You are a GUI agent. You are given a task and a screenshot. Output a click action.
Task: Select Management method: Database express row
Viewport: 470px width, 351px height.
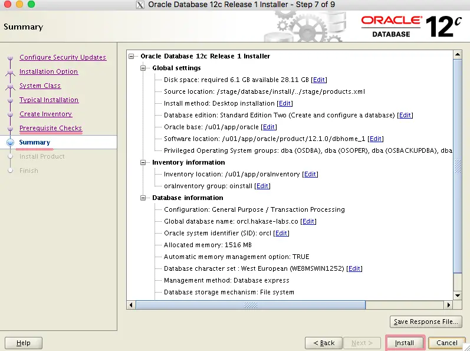[x=226, y=281]
